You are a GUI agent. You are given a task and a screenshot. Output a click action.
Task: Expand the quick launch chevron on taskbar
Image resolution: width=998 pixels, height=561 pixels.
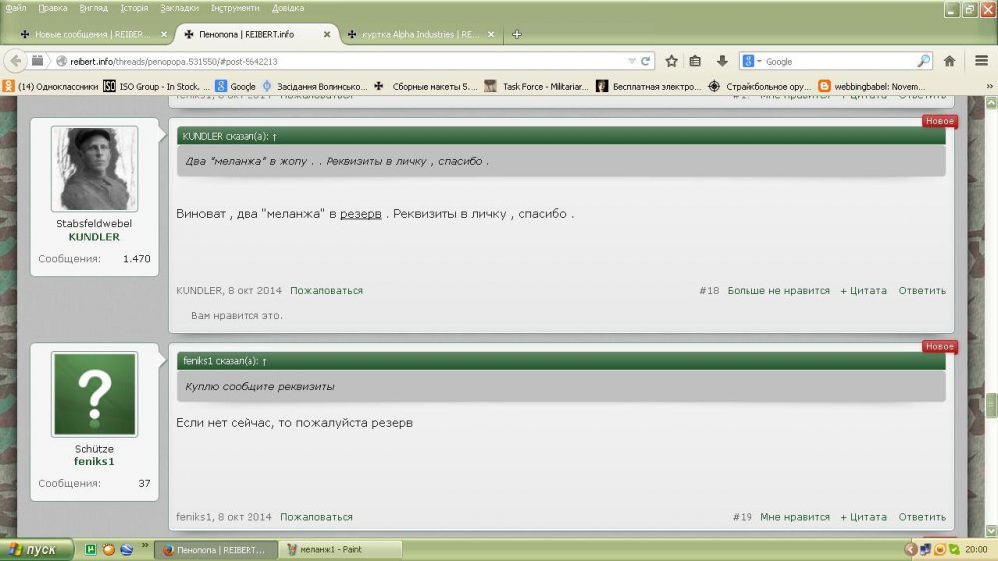click(x=143, y=549)
